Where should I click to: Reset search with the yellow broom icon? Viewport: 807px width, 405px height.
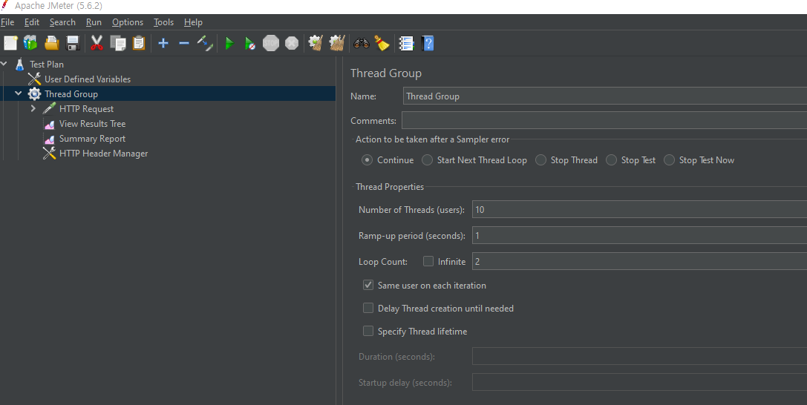pyautogui.click(x=382, y=43)
